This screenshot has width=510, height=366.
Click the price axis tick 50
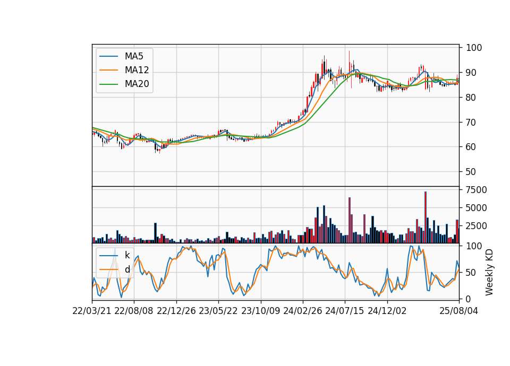click(471, 172)
